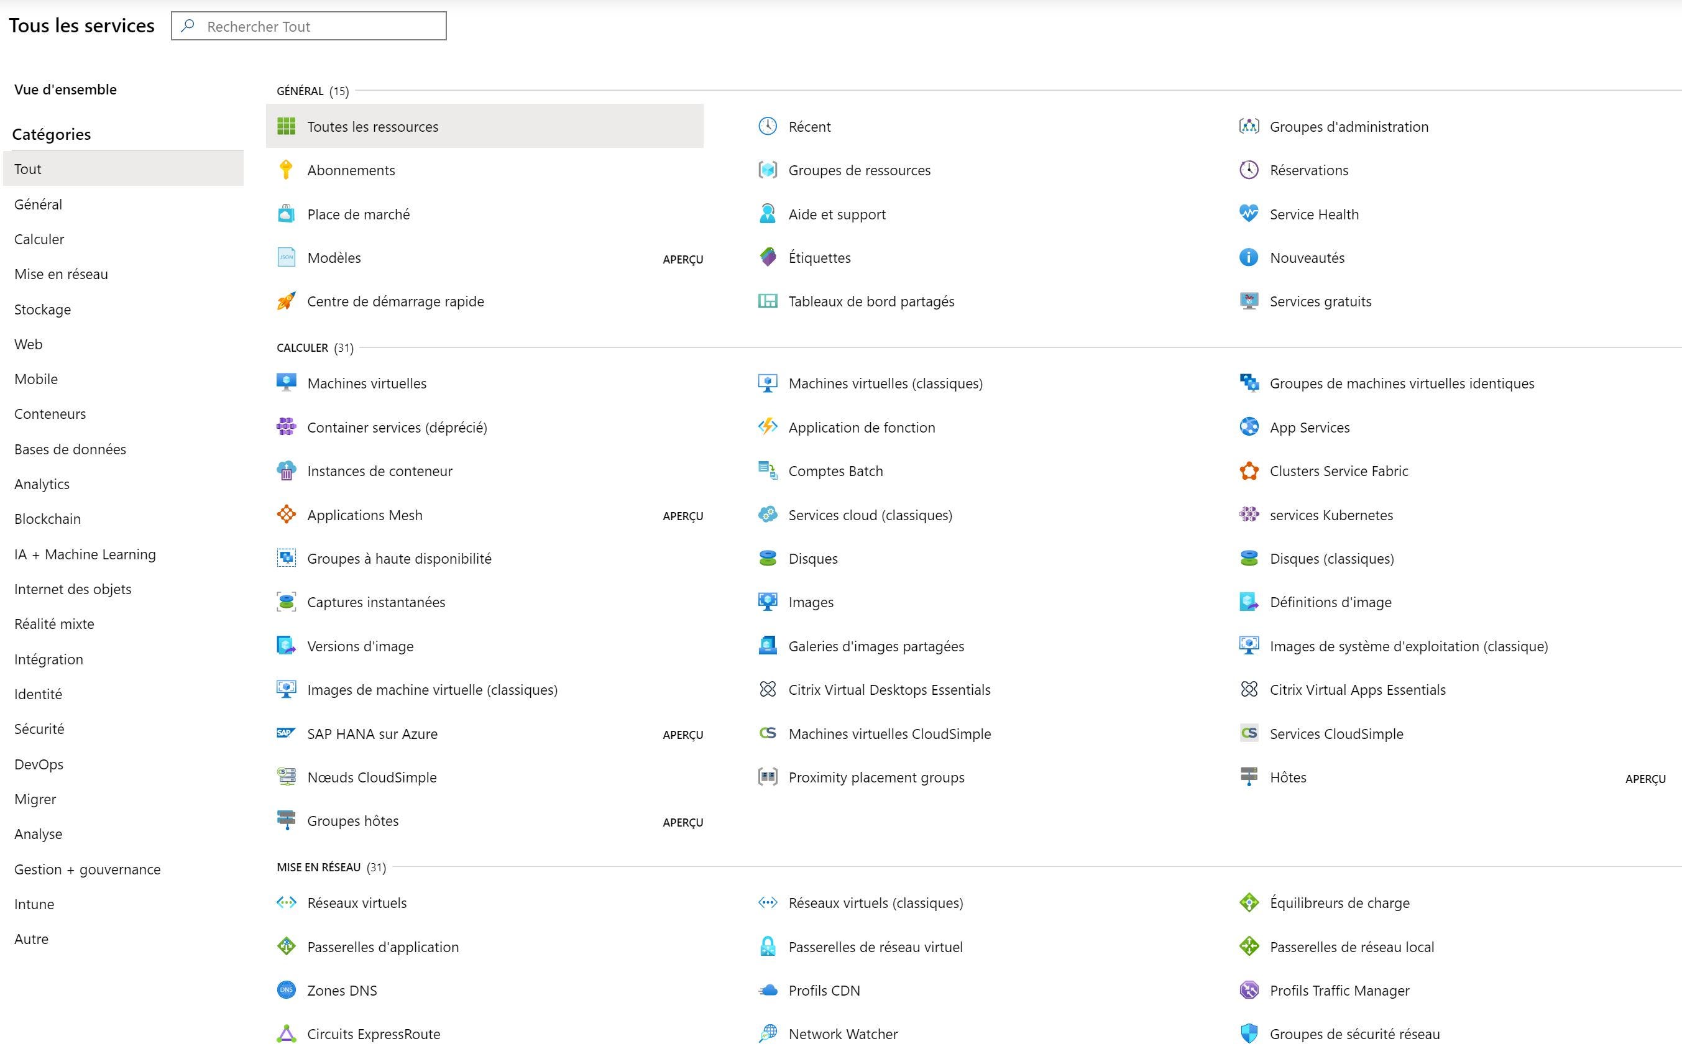
Task: Select the Stockage category
Action: [42, 309]
